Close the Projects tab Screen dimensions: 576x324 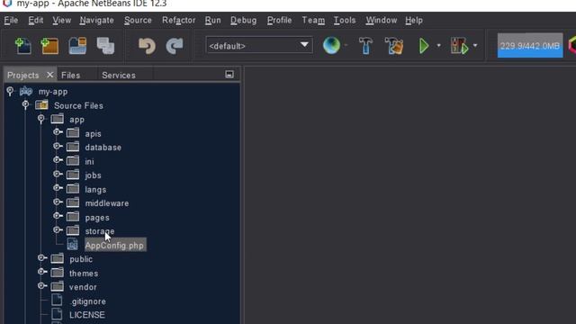[50, 75]
